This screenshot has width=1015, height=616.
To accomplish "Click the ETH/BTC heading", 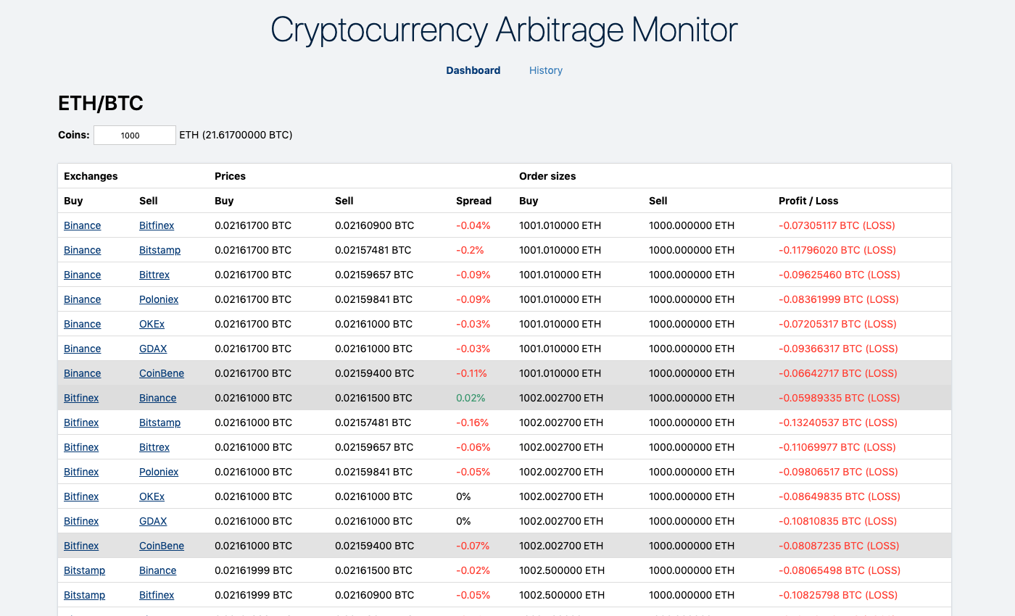I will point(101,104).
